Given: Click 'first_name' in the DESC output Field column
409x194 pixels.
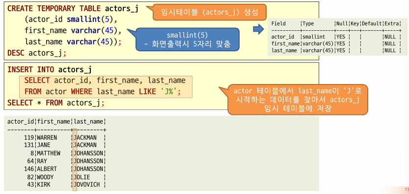Looking at the screenshot, I should [x=285, y=44].
